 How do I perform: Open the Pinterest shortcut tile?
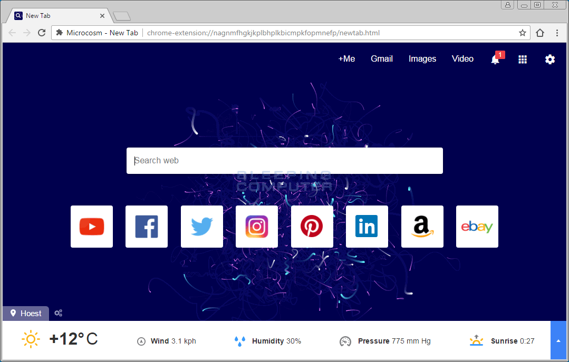[x=312, y=227]
